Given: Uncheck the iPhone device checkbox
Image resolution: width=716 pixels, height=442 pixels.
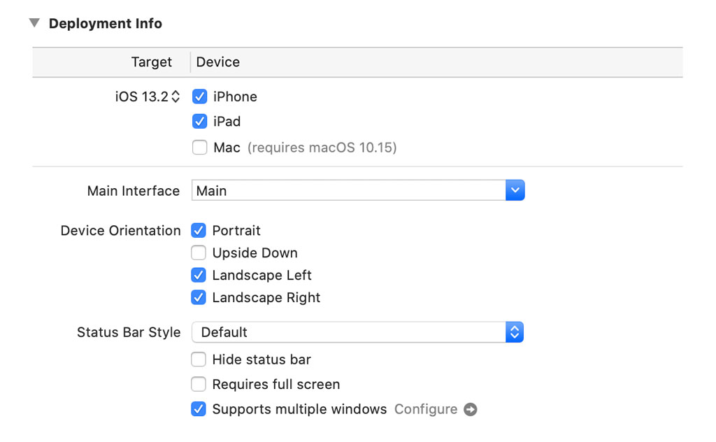Looking at the screenshot, I should (199, 97).
